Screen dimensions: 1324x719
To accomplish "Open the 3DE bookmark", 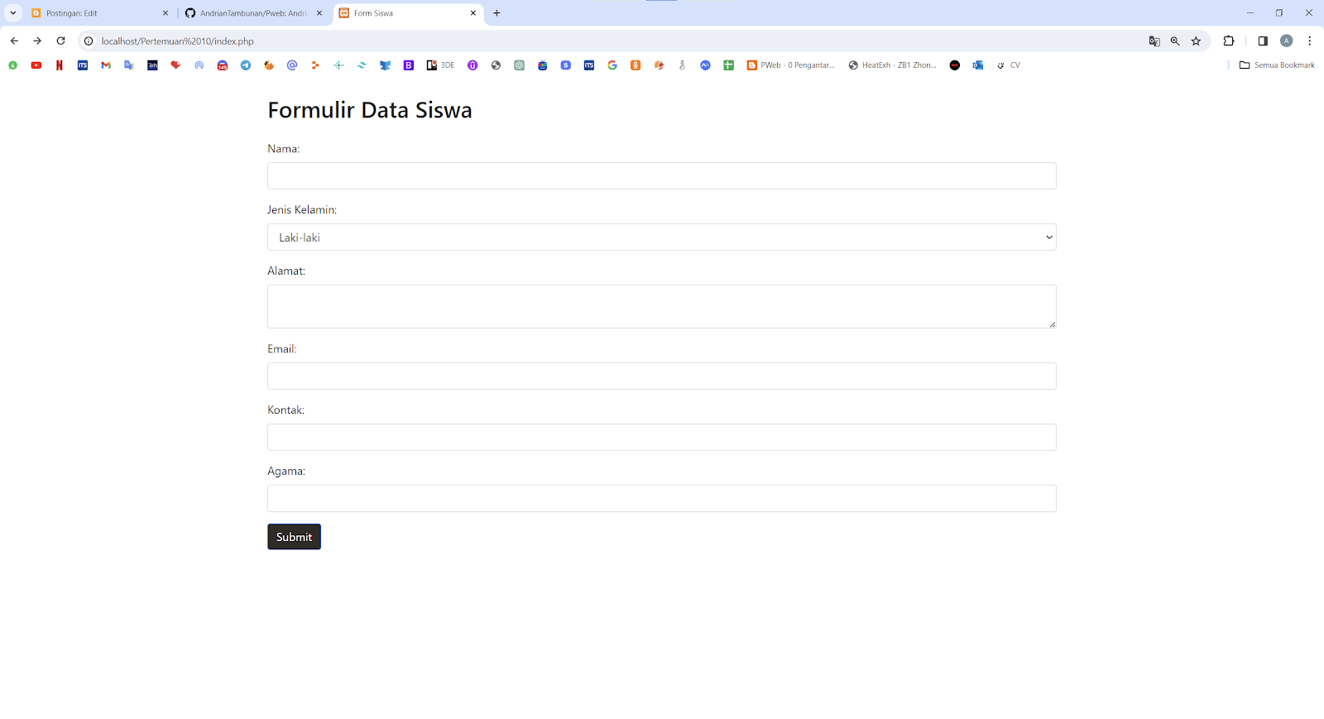I will (440, 65).
